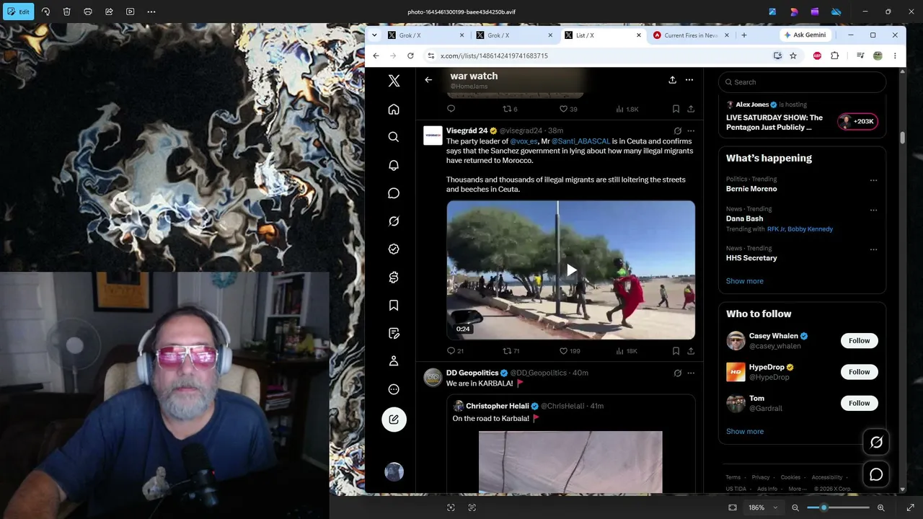Go to X Home via house icon
Image resolution: width=923 pixels, height=519 pixels.
click(x=394, y=109)
